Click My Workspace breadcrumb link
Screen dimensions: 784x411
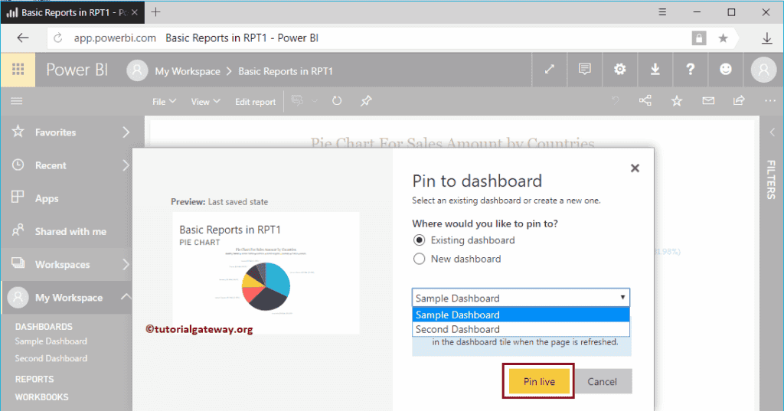pyautogui.click(x=188, y=71)
